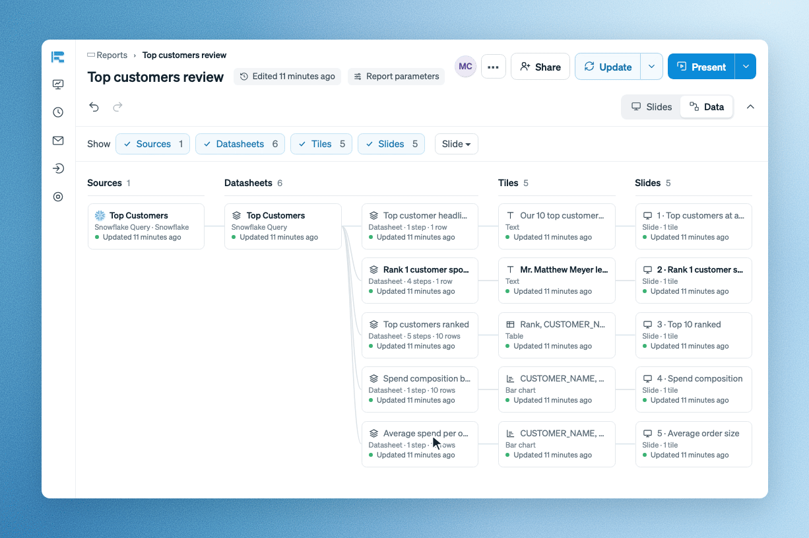Select the Average spend per order datasheet card
The width and height of the screenshot is (809, 538).
pos(420,444)
